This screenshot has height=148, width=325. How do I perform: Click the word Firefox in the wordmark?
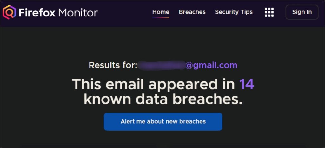coord(37,13)
